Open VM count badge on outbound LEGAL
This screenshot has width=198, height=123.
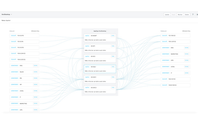tap(187, 67)
